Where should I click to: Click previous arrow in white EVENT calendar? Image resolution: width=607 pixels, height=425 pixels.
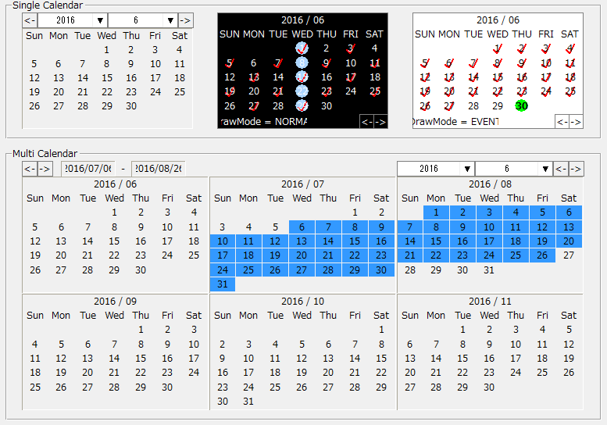(x=562, y=121)
